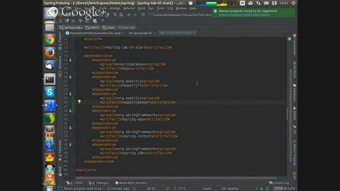Screen dimensions: 340x191
Task: Click the tool windows quick-access icon in the status bar
Action: tap(60, 188)
